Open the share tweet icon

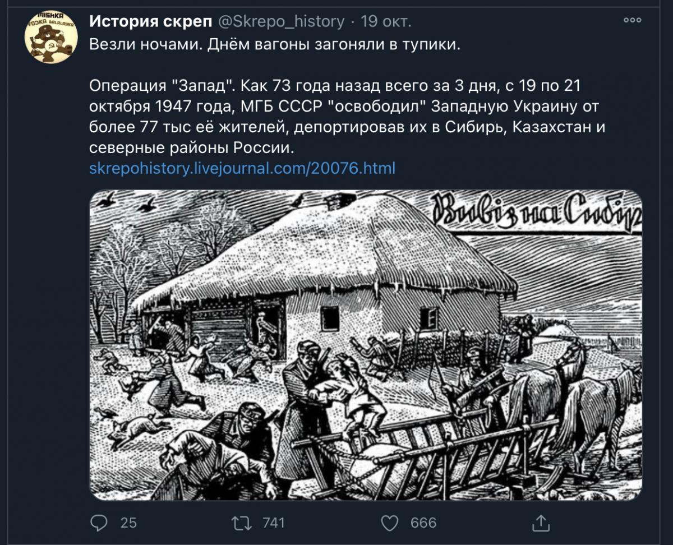coord(540,522)
